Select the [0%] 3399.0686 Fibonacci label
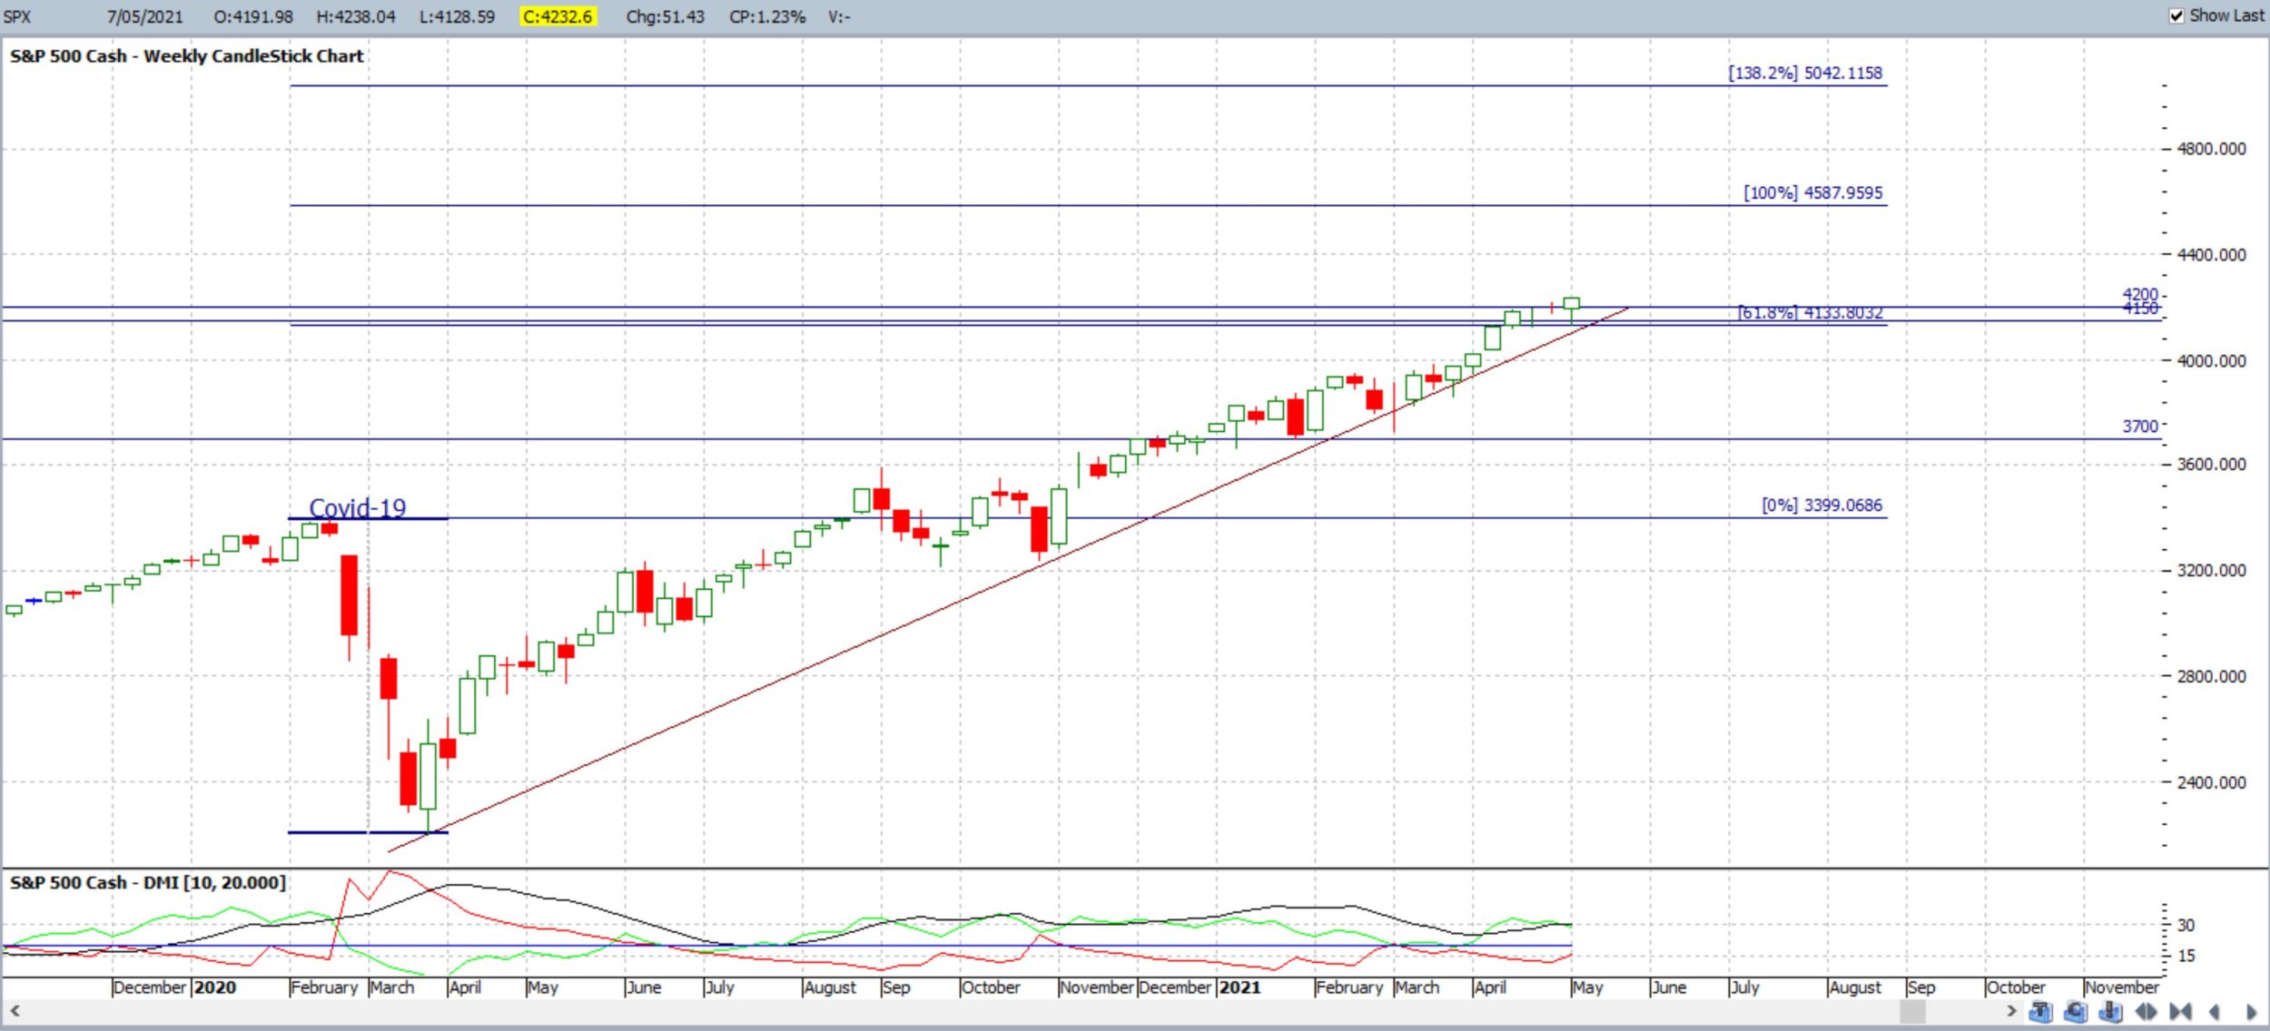Image resolution: width=2270 pixels, height=1031 pixels. click(x=1822, y=505)
